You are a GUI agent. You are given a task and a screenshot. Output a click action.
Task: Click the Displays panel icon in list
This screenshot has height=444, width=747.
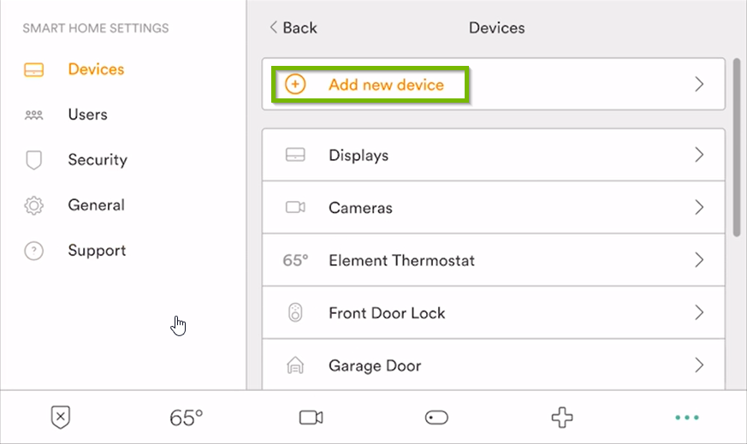click(x=295, y=155)
